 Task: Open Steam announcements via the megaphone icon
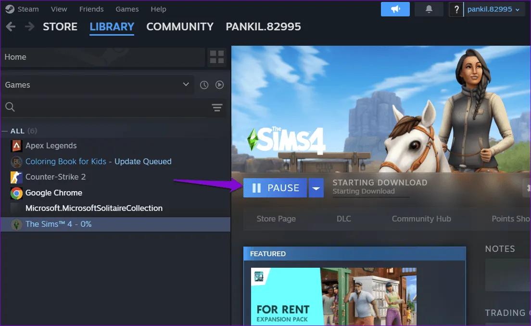tap(395, 9)
